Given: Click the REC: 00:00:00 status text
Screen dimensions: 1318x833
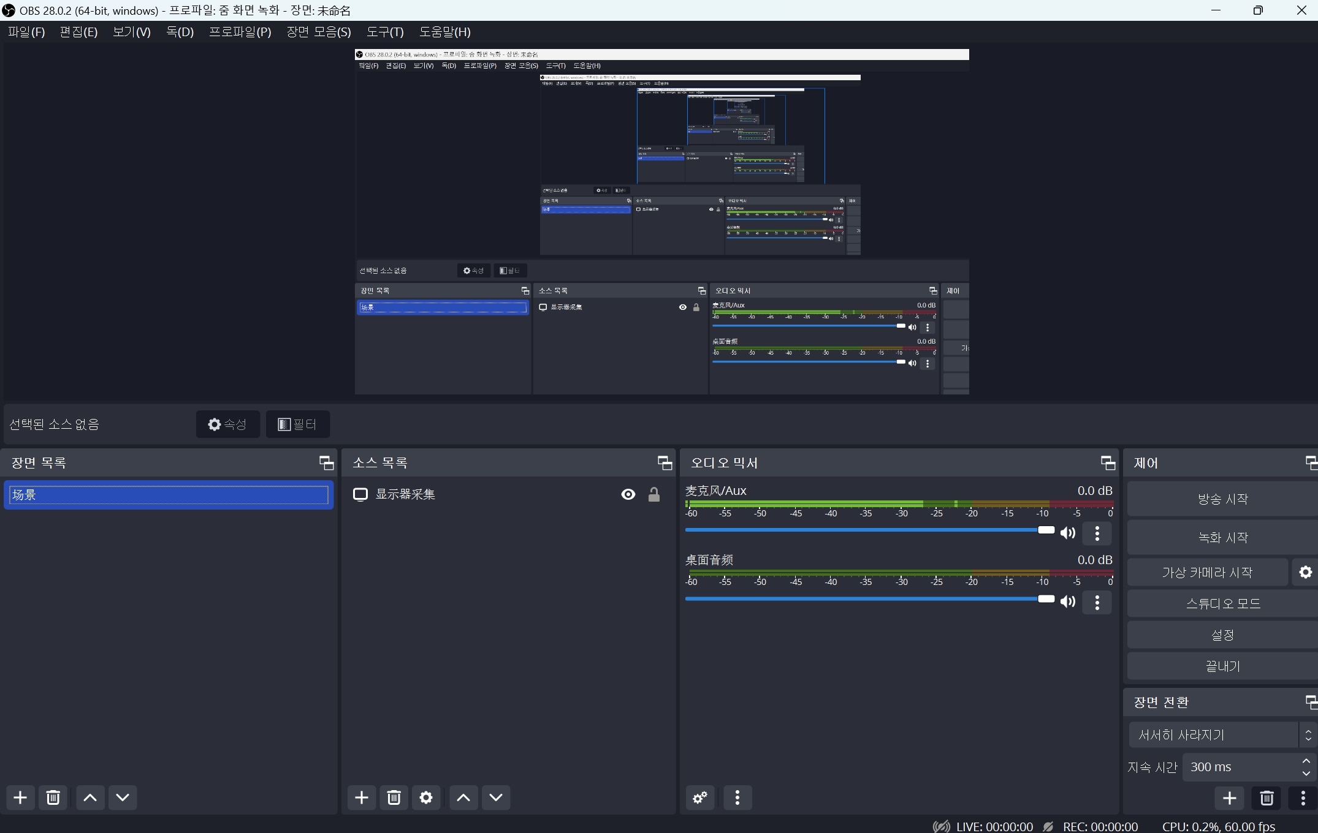Looking at the screenshot, I should [x=1100, y=826].
